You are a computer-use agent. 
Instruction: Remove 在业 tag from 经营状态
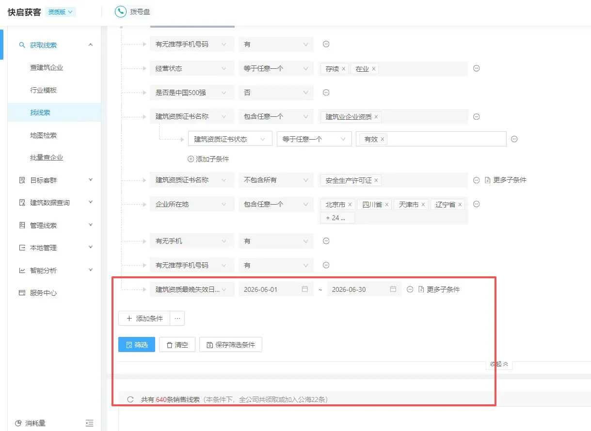[x=374, y=69]
